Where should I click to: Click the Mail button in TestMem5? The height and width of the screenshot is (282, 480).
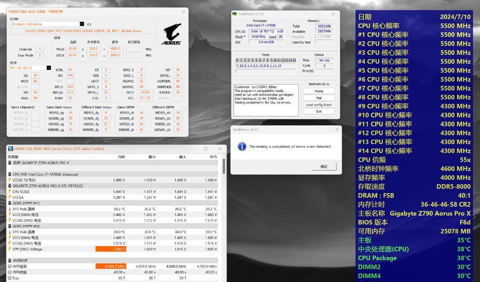click(x=319, y=98)
